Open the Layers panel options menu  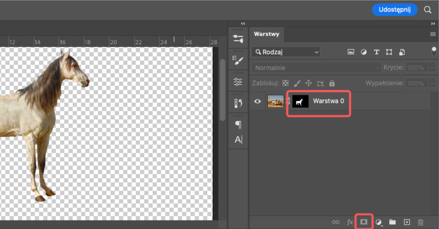tap(433, 34)
